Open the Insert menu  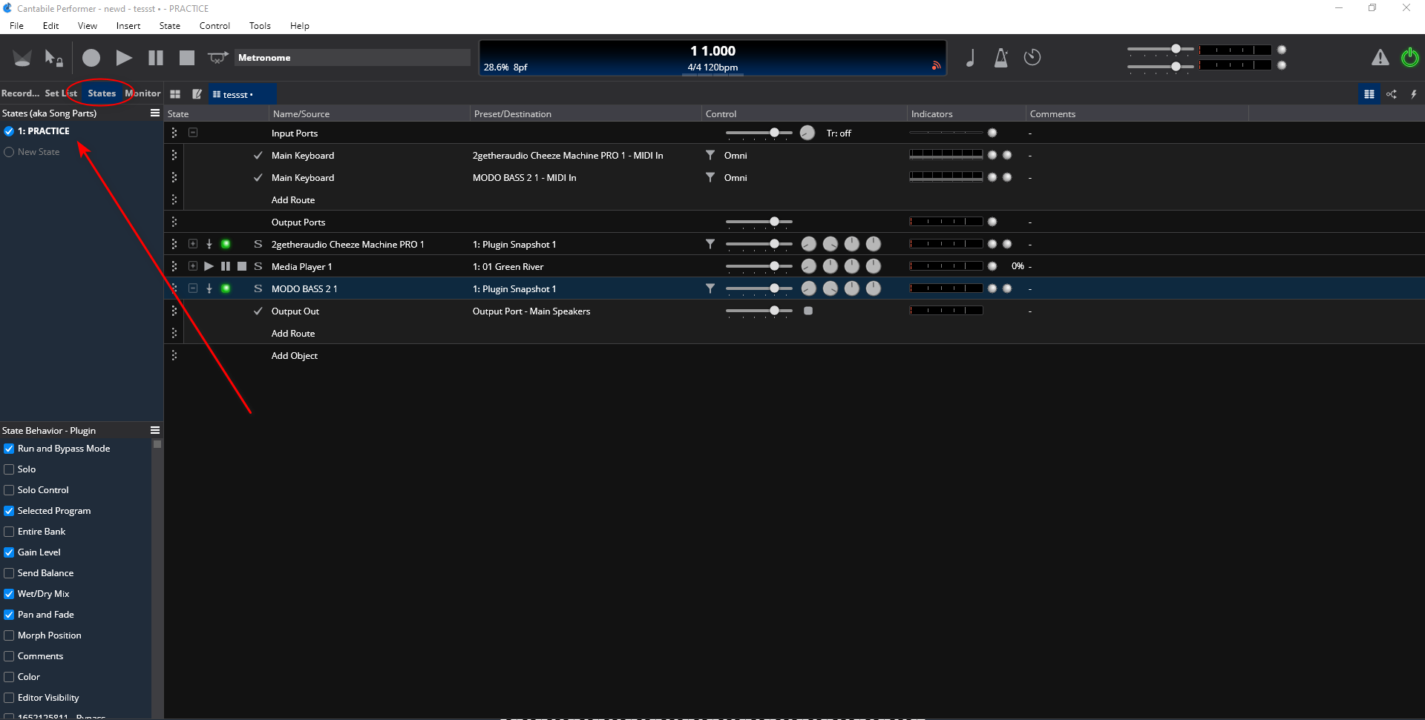128,26
